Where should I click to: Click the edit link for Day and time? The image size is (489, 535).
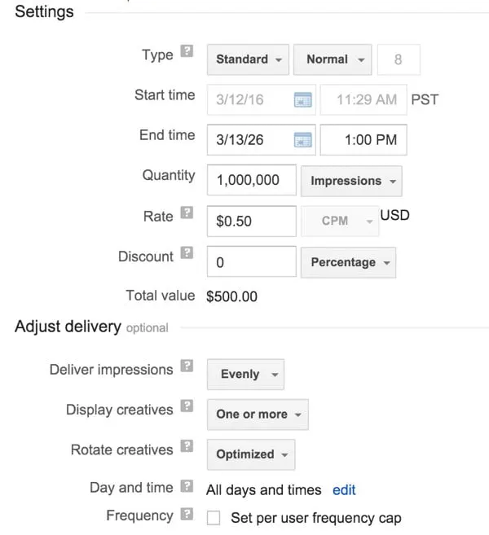[x=344, y=489]
